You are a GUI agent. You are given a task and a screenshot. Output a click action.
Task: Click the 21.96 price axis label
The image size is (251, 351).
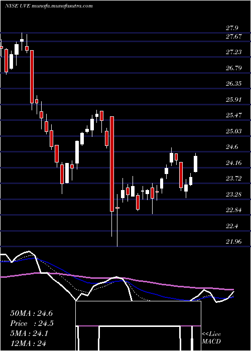point(233,242)
